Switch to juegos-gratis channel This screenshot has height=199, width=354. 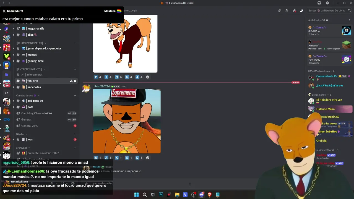(x=46, y=28)
